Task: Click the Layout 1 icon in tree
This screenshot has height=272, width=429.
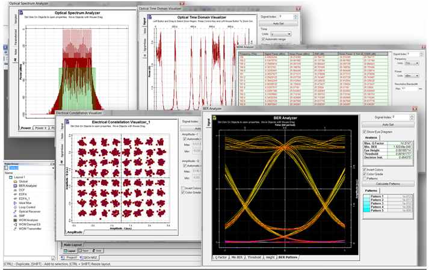Action: click(11, 178)
